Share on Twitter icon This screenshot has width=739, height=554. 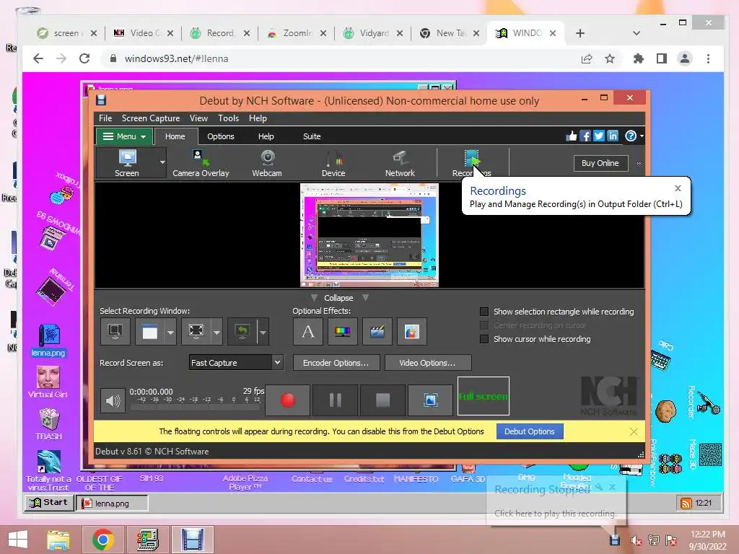click(x=598, y=136)
